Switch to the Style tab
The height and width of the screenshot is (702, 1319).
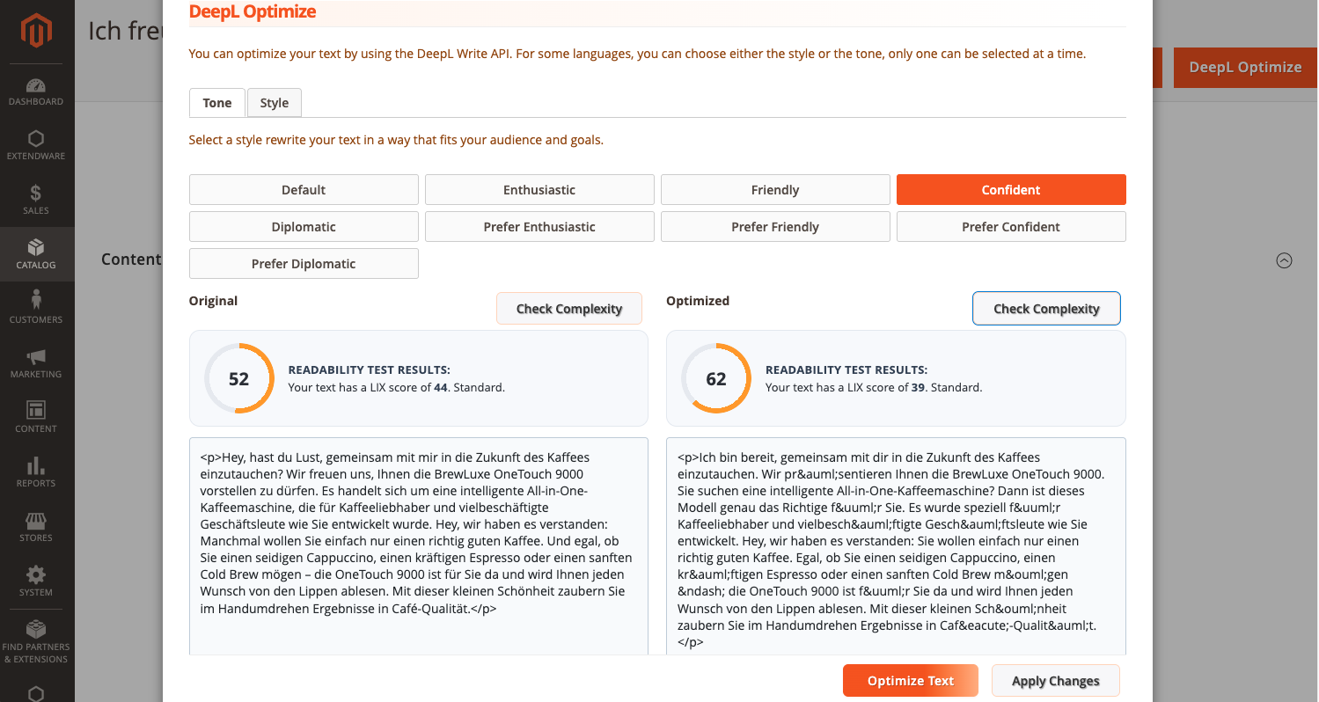pos(274,103)
